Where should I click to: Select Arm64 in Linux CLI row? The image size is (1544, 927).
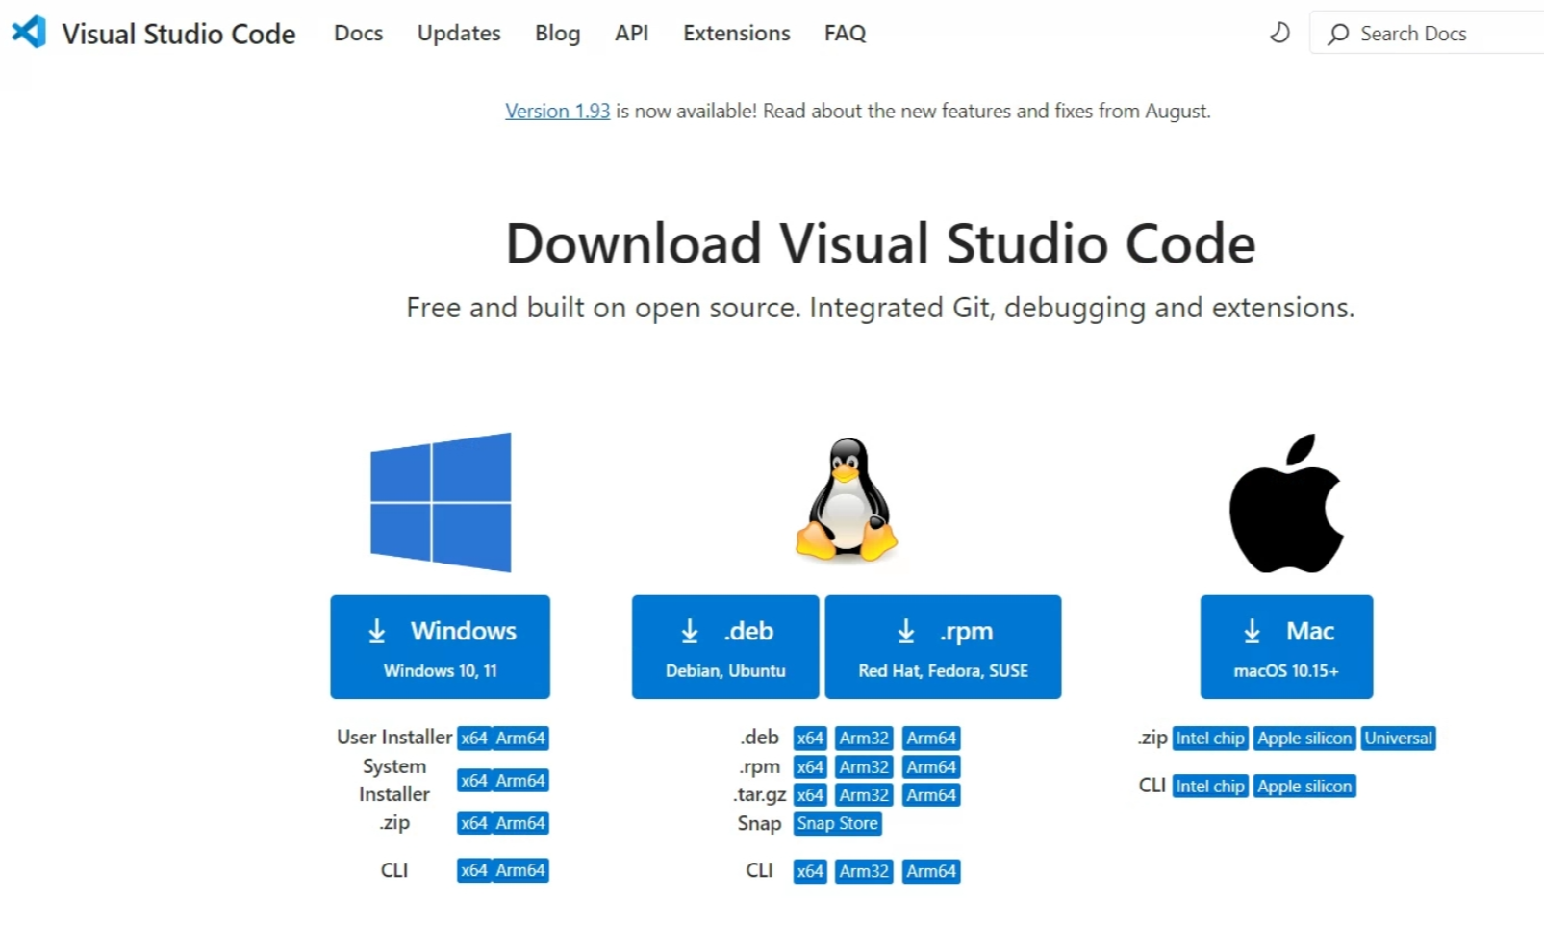pos(931,871)
